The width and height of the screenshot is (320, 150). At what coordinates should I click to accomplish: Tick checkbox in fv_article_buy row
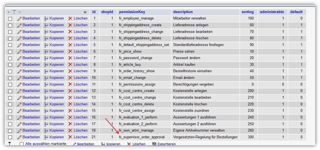[x=10, y=65]
